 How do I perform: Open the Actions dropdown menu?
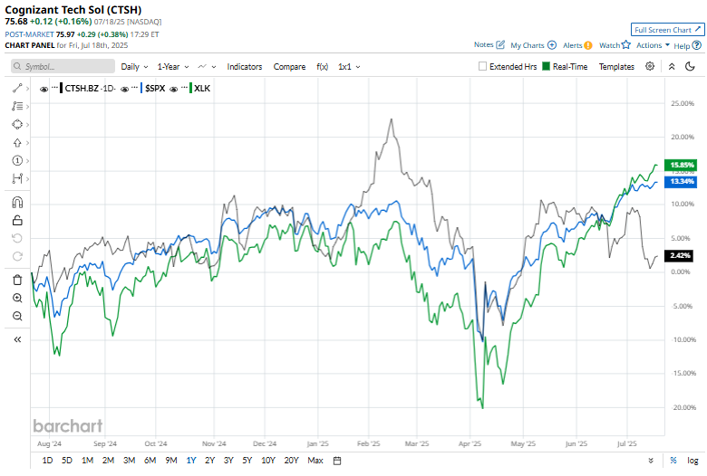(653, 45)
